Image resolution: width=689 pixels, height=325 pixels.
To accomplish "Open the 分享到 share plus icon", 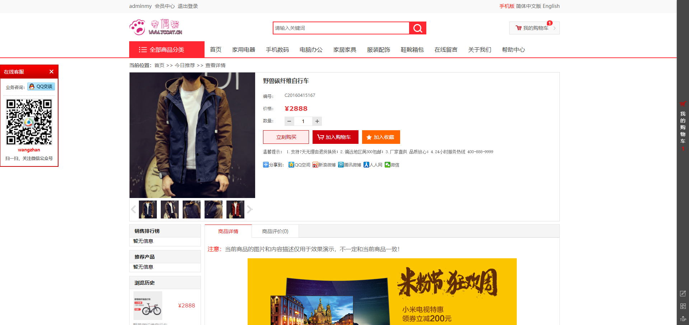I will (266, 165).
